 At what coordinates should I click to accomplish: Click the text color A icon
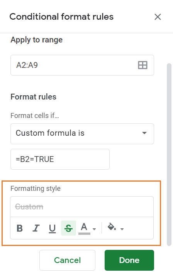click(x=84, y=228)
